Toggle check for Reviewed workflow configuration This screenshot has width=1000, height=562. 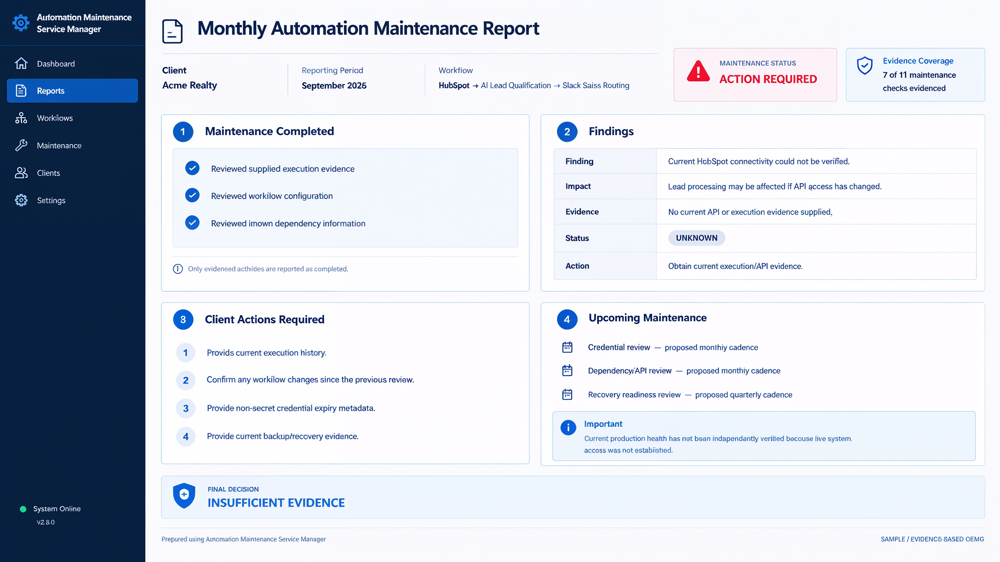pos(192,195)
